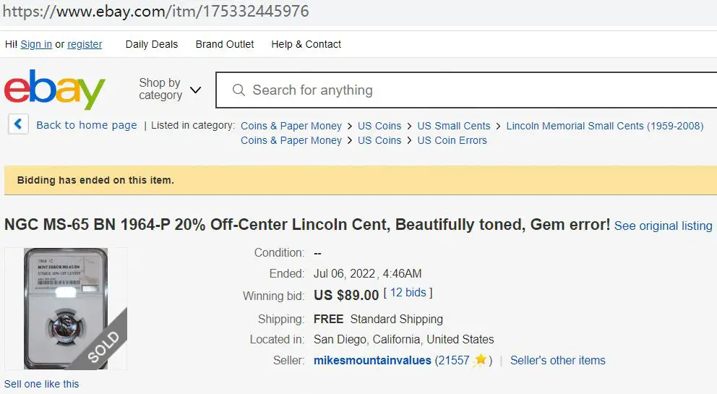This screenshot has height=394, width=717.
Task: Click the seller's yellow star rating icon
Action: tap(480, 360)
